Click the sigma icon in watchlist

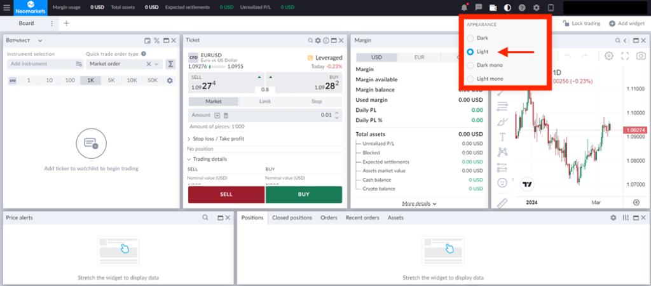[x=170, y=64]
